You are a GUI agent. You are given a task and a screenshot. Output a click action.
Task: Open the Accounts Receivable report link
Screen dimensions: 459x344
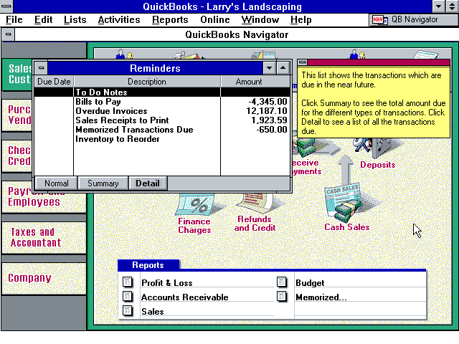click(185, 297)
